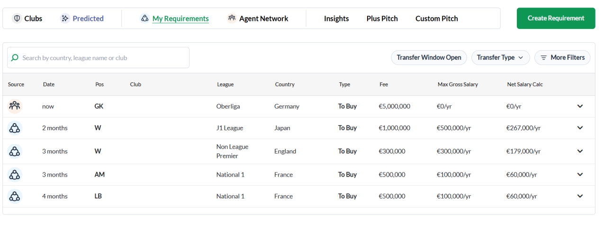The height and width of the screenshot is (225, 605).
Task: Click the source icon in J1 League row
Action: (15, 128)
